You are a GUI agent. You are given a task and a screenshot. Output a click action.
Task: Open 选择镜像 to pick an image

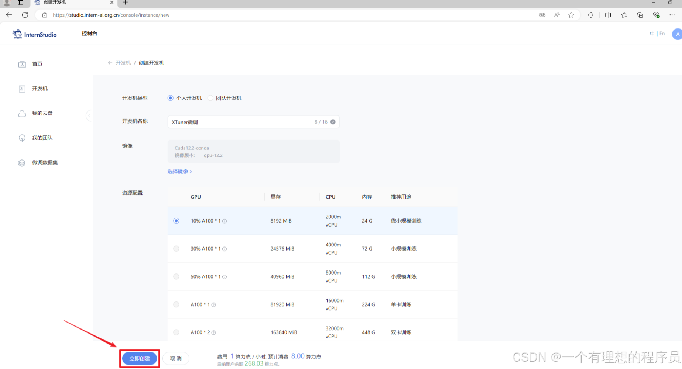tap(179, 171)
